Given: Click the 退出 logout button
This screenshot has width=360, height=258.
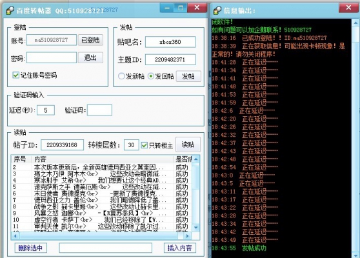Looking at the screenshot, I should coord(90,57).
